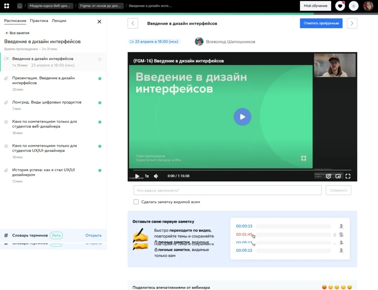Screen dimensions: 378x290
Task: Toggle status dot for веб-дизайнера quiz
Action: [x=100, y=122]
